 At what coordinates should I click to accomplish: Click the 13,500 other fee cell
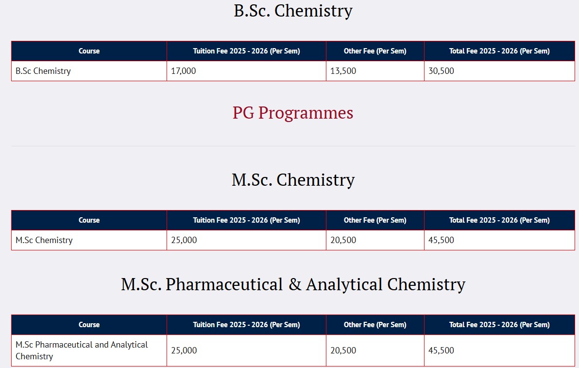pyautogui.click(x=343, y=71)
